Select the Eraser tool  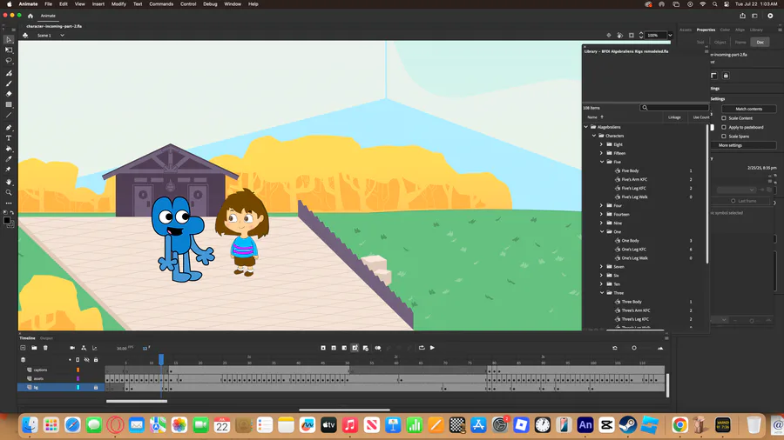(9, 94)
